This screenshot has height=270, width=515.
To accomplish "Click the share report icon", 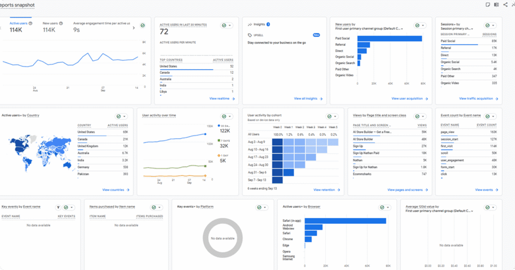I will tap(505, 5).
